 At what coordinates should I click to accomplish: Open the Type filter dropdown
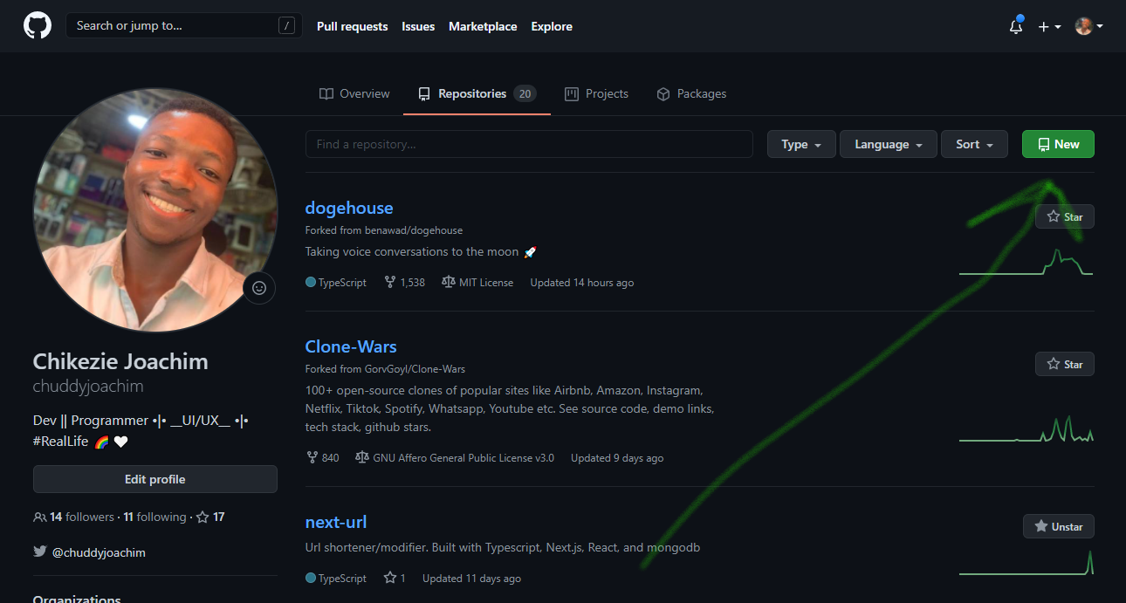(800, 144)
